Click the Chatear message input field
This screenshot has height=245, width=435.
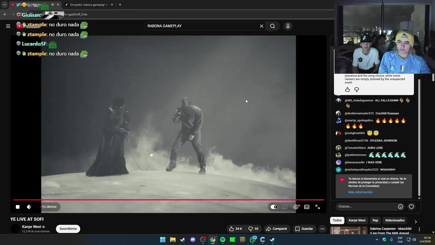(366, 207)
